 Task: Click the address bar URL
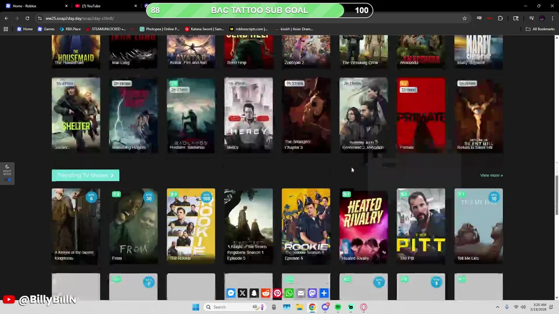click(79, 18)
